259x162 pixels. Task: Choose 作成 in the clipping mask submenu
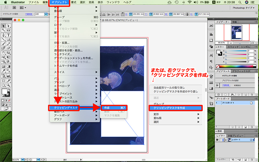point(113,108)
